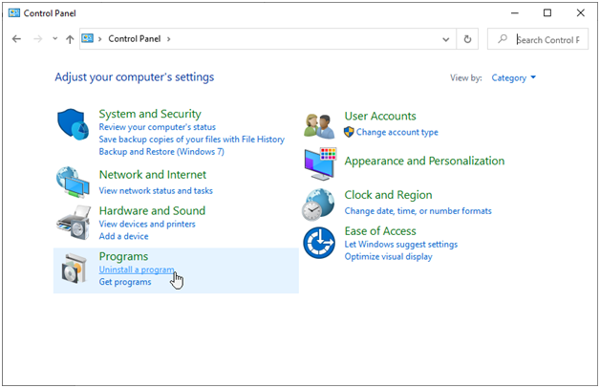Refresh the Control Panel view
This screenshot has width=600, height=388.
[467, 39]
